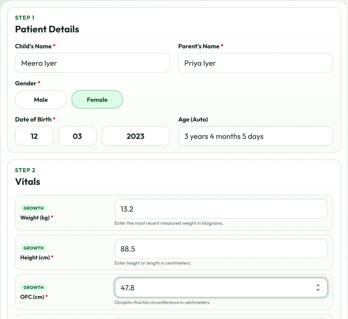Viewport: 348px width, 319px height.
Task: Select the Male gender option
Action: pyautogui.click(x=41, y=100)
